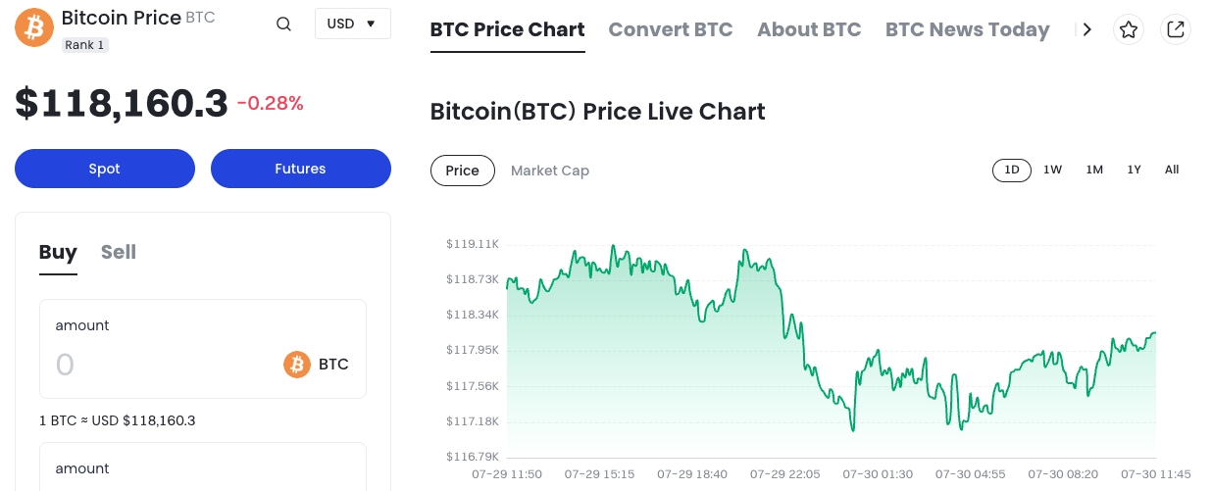
Task: Go to the About BTC tab
Action: click(809, 29)
